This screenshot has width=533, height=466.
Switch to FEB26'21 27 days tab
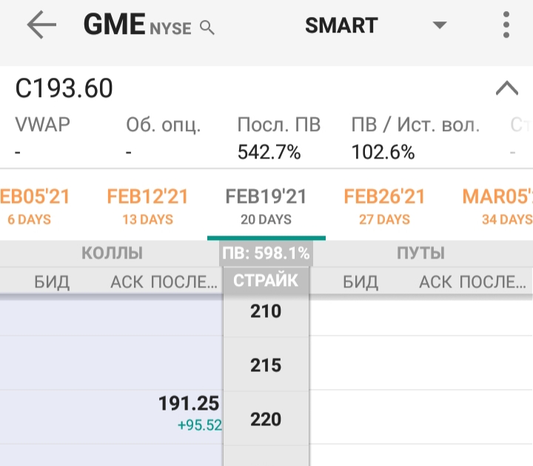pos(384,206)
